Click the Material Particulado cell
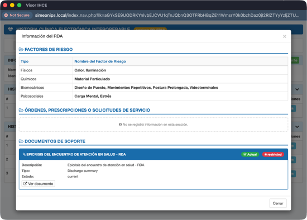The height and width of the screenshot is (220, 307). point(180,79)
